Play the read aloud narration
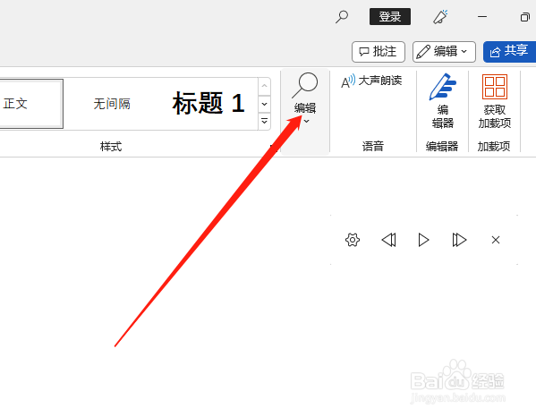This screenshot has height=417, width=536. [423, 240]
